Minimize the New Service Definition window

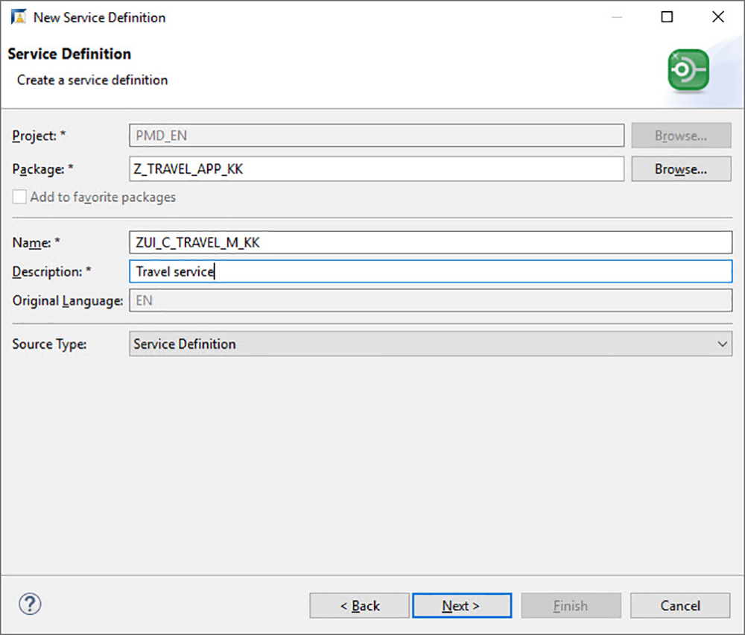pos(617,16)
